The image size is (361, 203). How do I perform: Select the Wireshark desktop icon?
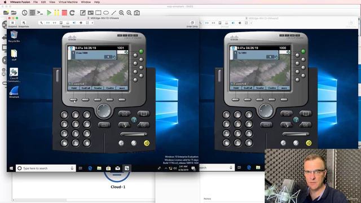click(x=14, y=92)
